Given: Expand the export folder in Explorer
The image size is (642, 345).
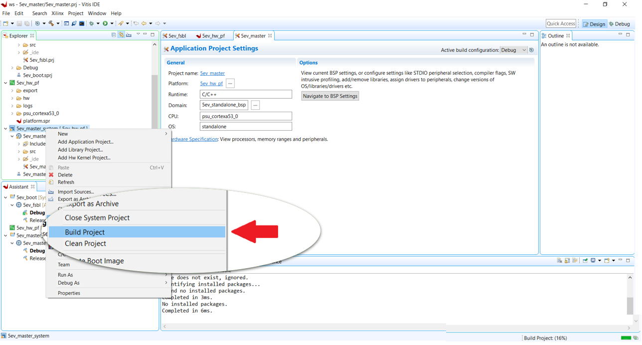Looking at the screenshot, I should pos(12,91).
